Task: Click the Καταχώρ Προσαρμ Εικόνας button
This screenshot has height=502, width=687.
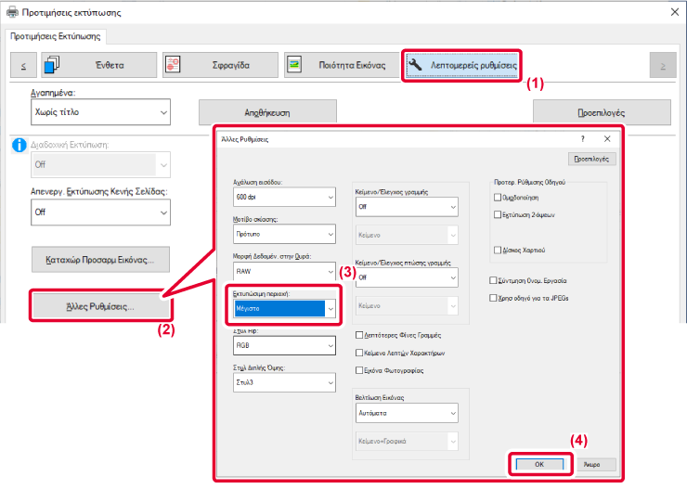Action: [101, 259]
